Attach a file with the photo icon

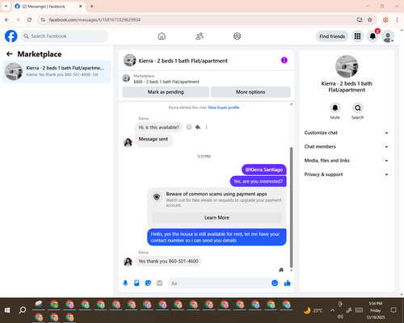[x=137, y=283]
